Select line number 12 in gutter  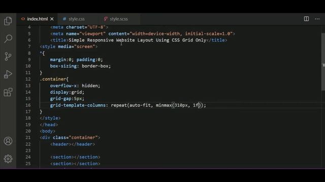[x=28, y=79]
